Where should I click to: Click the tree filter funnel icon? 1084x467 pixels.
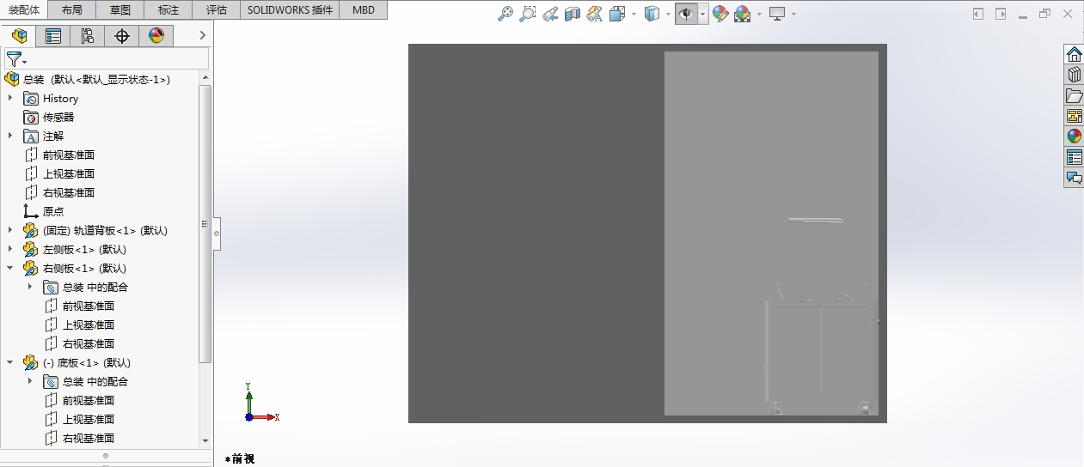(x=14, y=59)
